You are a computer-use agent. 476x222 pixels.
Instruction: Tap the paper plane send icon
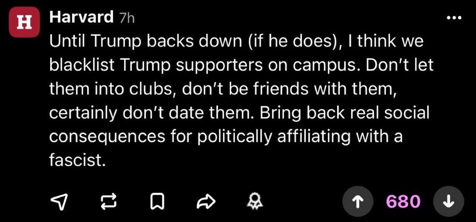[60, 202]
